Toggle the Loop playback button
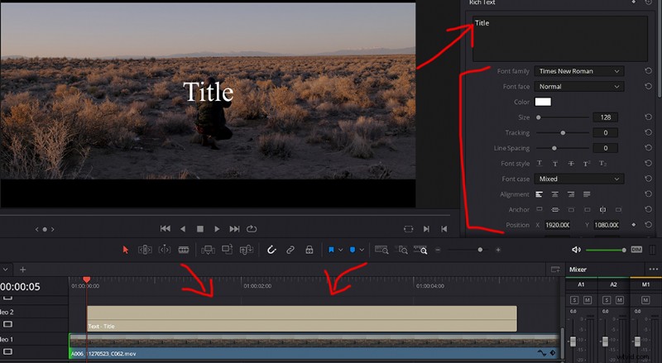This screenshot has width=662, height=363. 252,229
